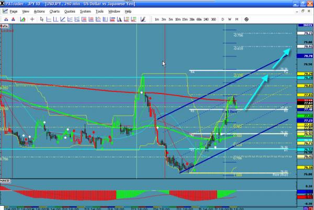This screenshot has width=314, height=210.
Task: Click the chart page icon beside Page menu
Action: tap(5, 11)
